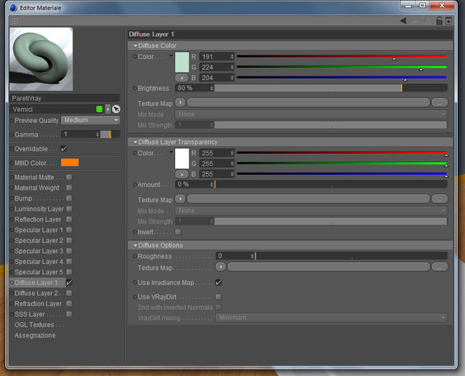This screenshot has width=465, height=376.
Task: Click the orange MtlID Color swatch
Action: (x=70, y=162)
